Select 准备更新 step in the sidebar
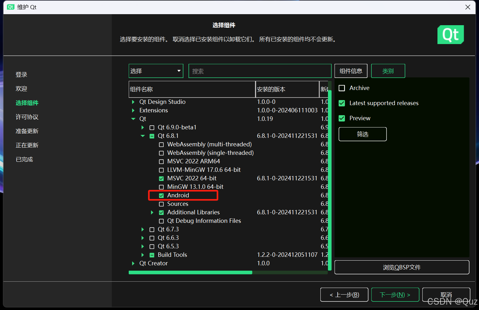Image resolution: width=479 pixels, height=310 pixels. 27,131
